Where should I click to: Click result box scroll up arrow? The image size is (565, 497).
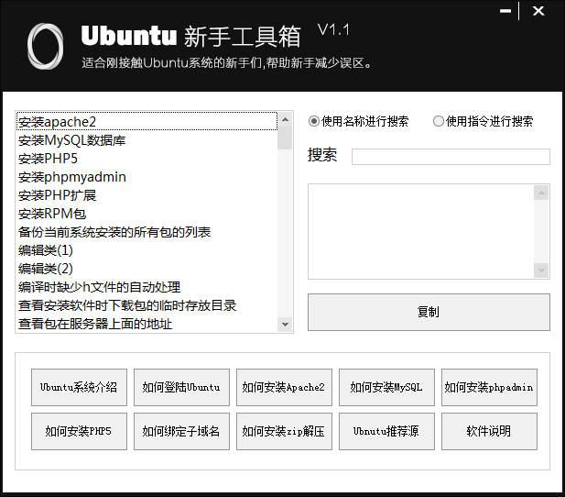pos(541,193)
